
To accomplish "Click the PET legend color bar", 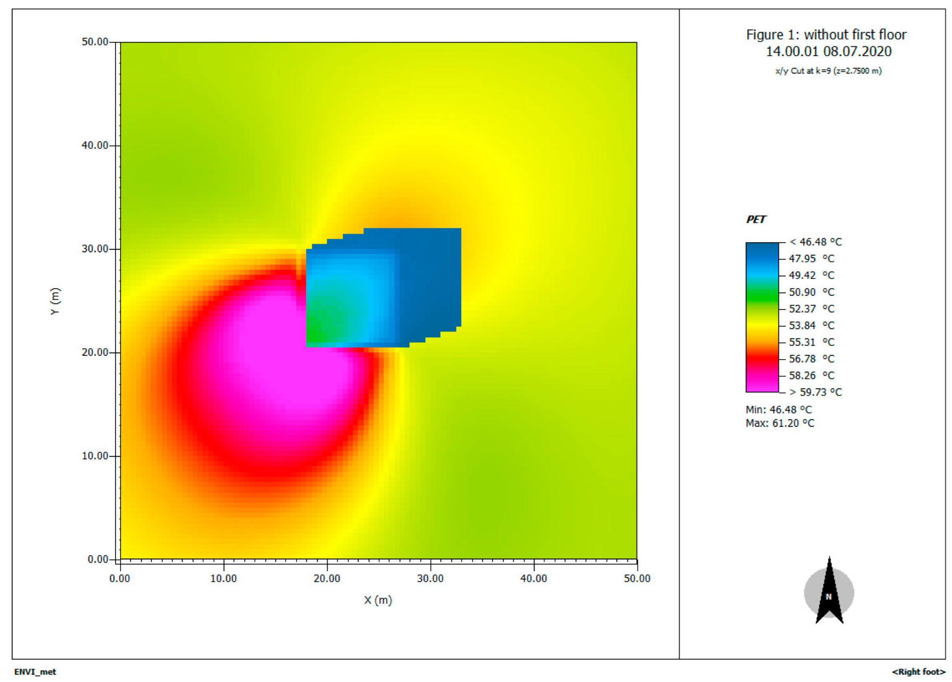I will pos(762,317).
